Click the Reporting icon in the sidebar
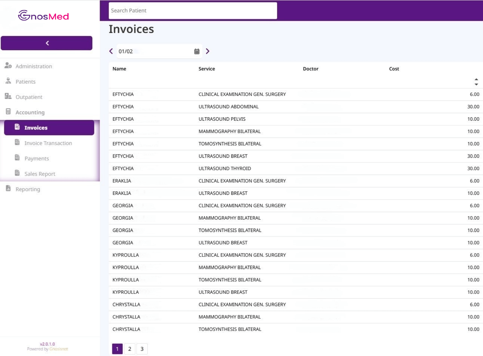 pyautogui.click(x=8, y=189)
